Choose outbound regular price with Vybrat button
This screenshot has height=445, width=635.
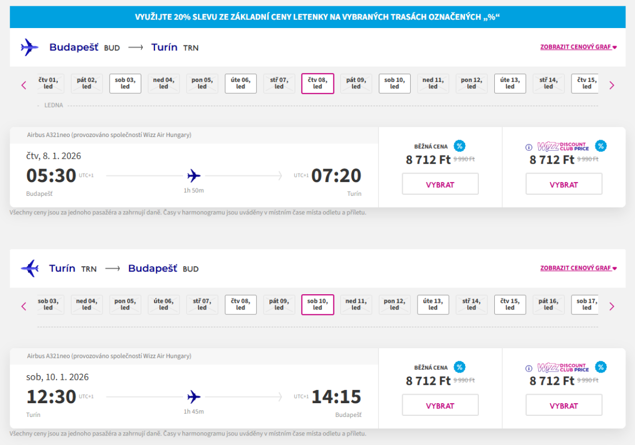440,184
